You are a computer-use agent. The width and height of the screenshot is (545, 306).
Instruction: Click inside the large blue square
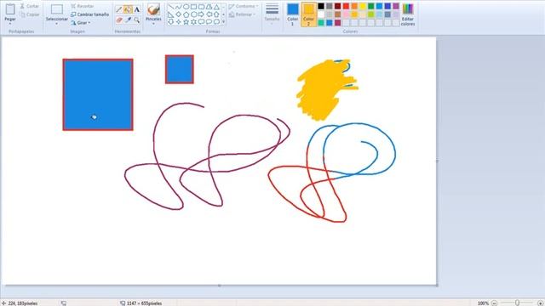(x=98, y=94)
